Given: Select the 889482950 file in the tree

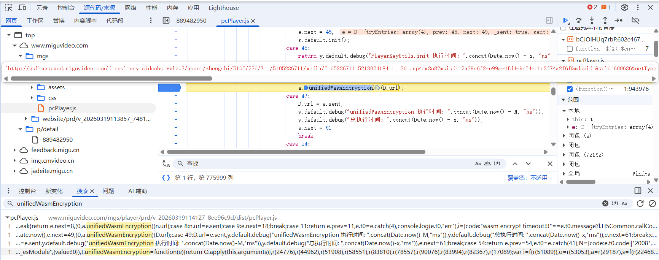Looking at the screenshot, I should tap(57, 140).
